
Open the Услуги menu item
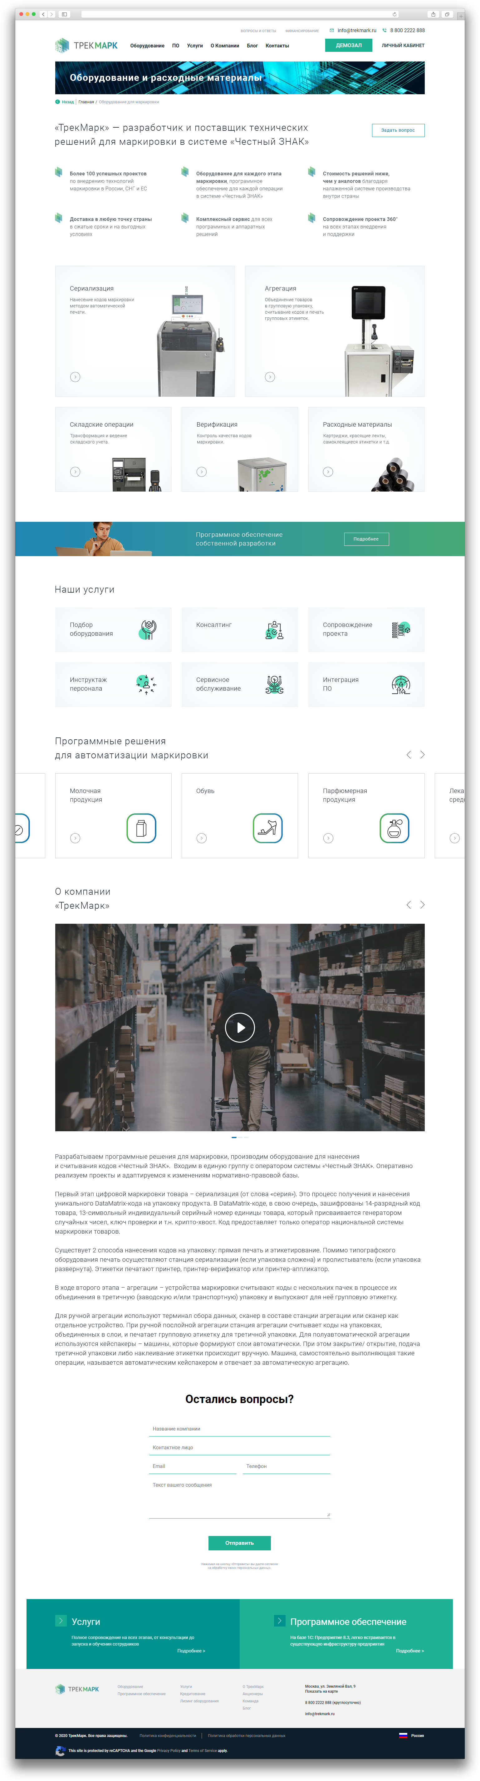pos(195,46)
